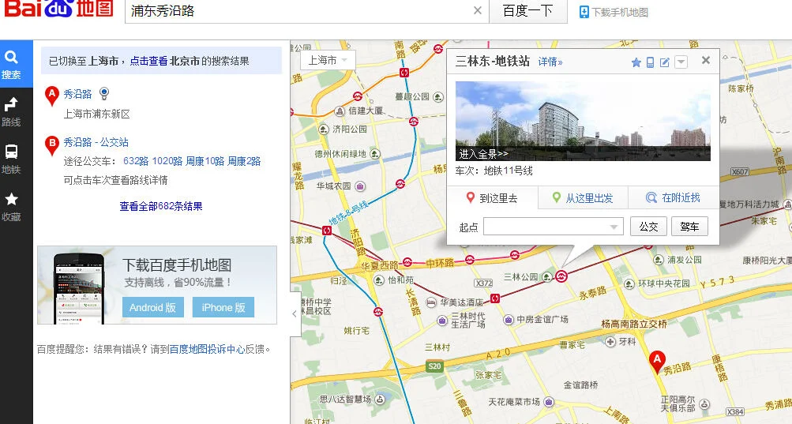
Task: Click the 浦发公园 park icon
Action: pyautogui.click(x=659, y=260)
